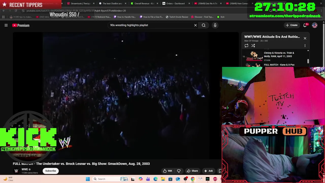Open Discover - Find Top... bookmark
Screen dimensions: 325x183
[x=202, y=17]
